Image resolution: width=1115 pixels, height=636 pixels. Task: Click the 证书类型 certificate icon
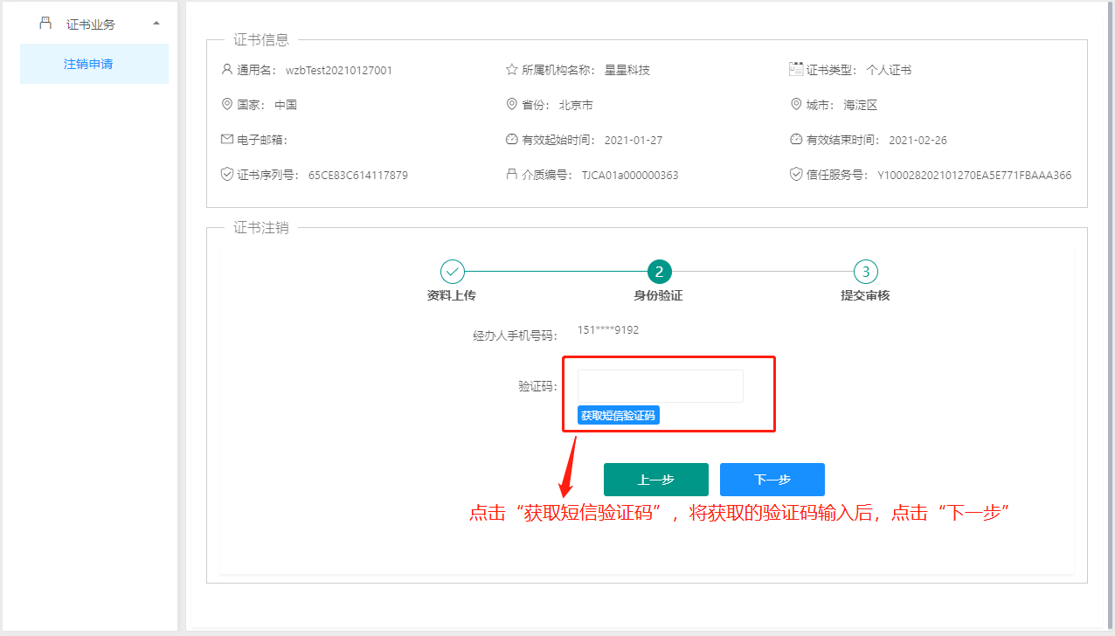tap(796, 69)
